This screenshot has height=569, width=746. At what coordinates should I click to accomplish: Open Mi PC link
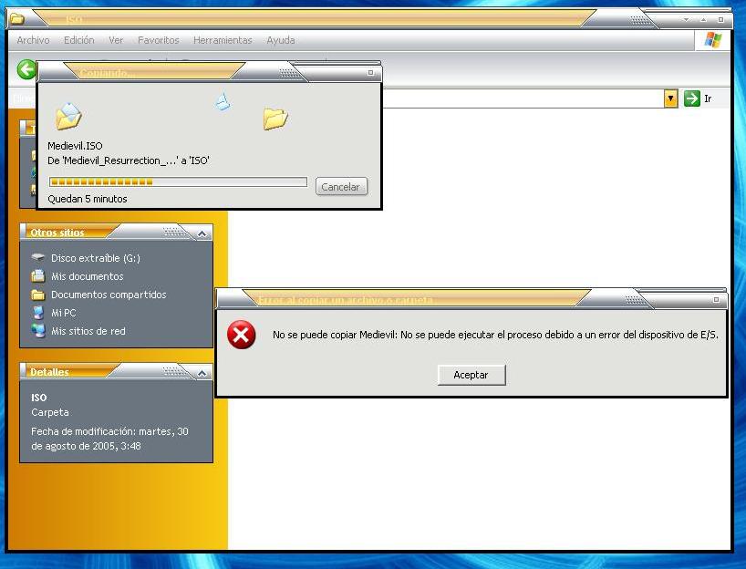click(x=64, y=313)
